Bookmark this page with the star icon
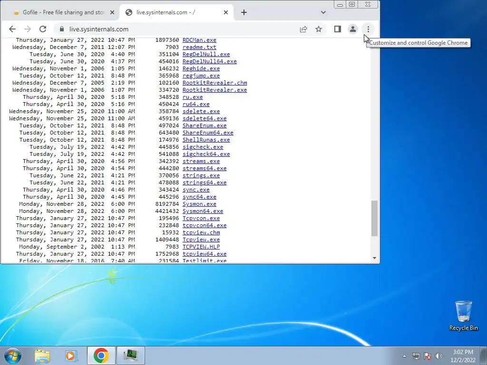This screenshot has width=487, height=365. (x=319, y=29)
